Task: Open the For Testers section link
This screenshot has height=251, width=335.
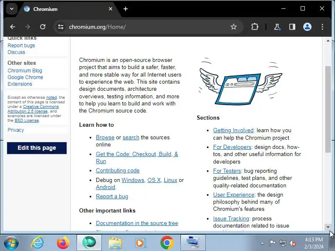Action: click(227, 171)
